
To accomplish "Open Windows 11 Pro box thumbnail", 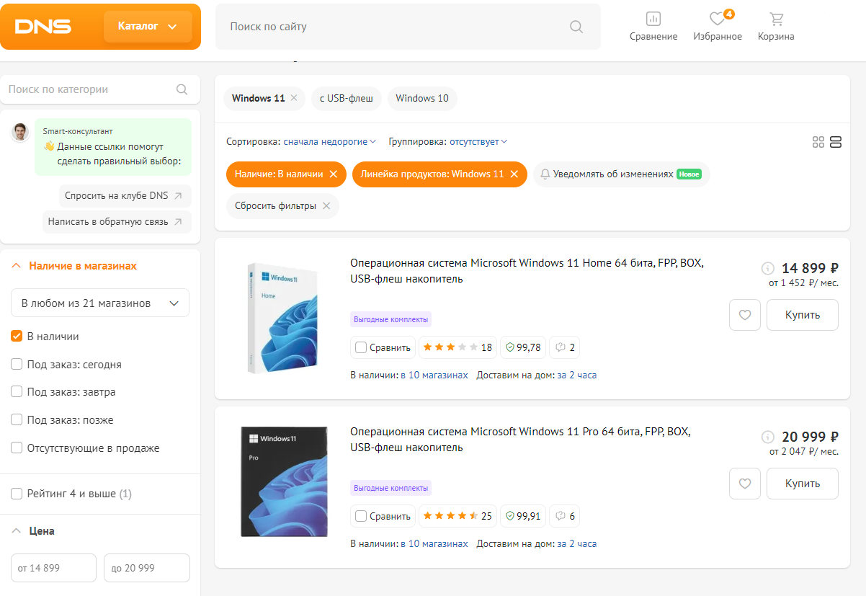I will pyautogui.click(x=284, y=481).
